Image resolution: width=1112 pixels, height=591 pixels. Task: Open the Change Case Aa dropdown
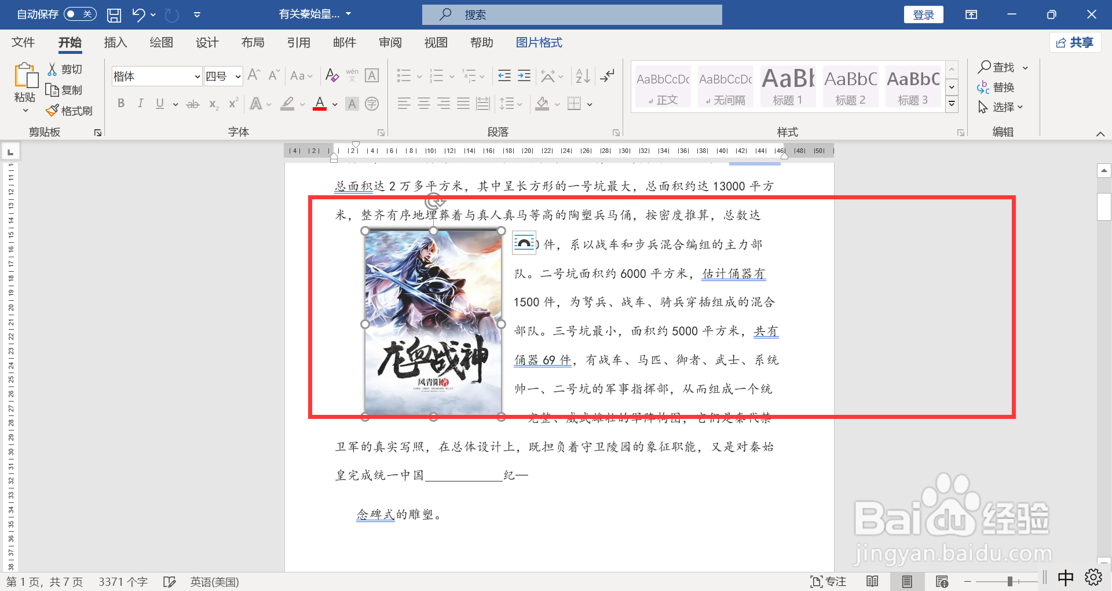(302, 76)
